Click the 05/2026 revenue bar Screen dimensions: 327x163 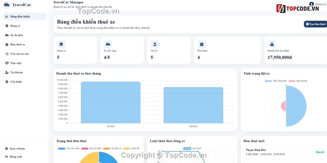click(110, 103)
